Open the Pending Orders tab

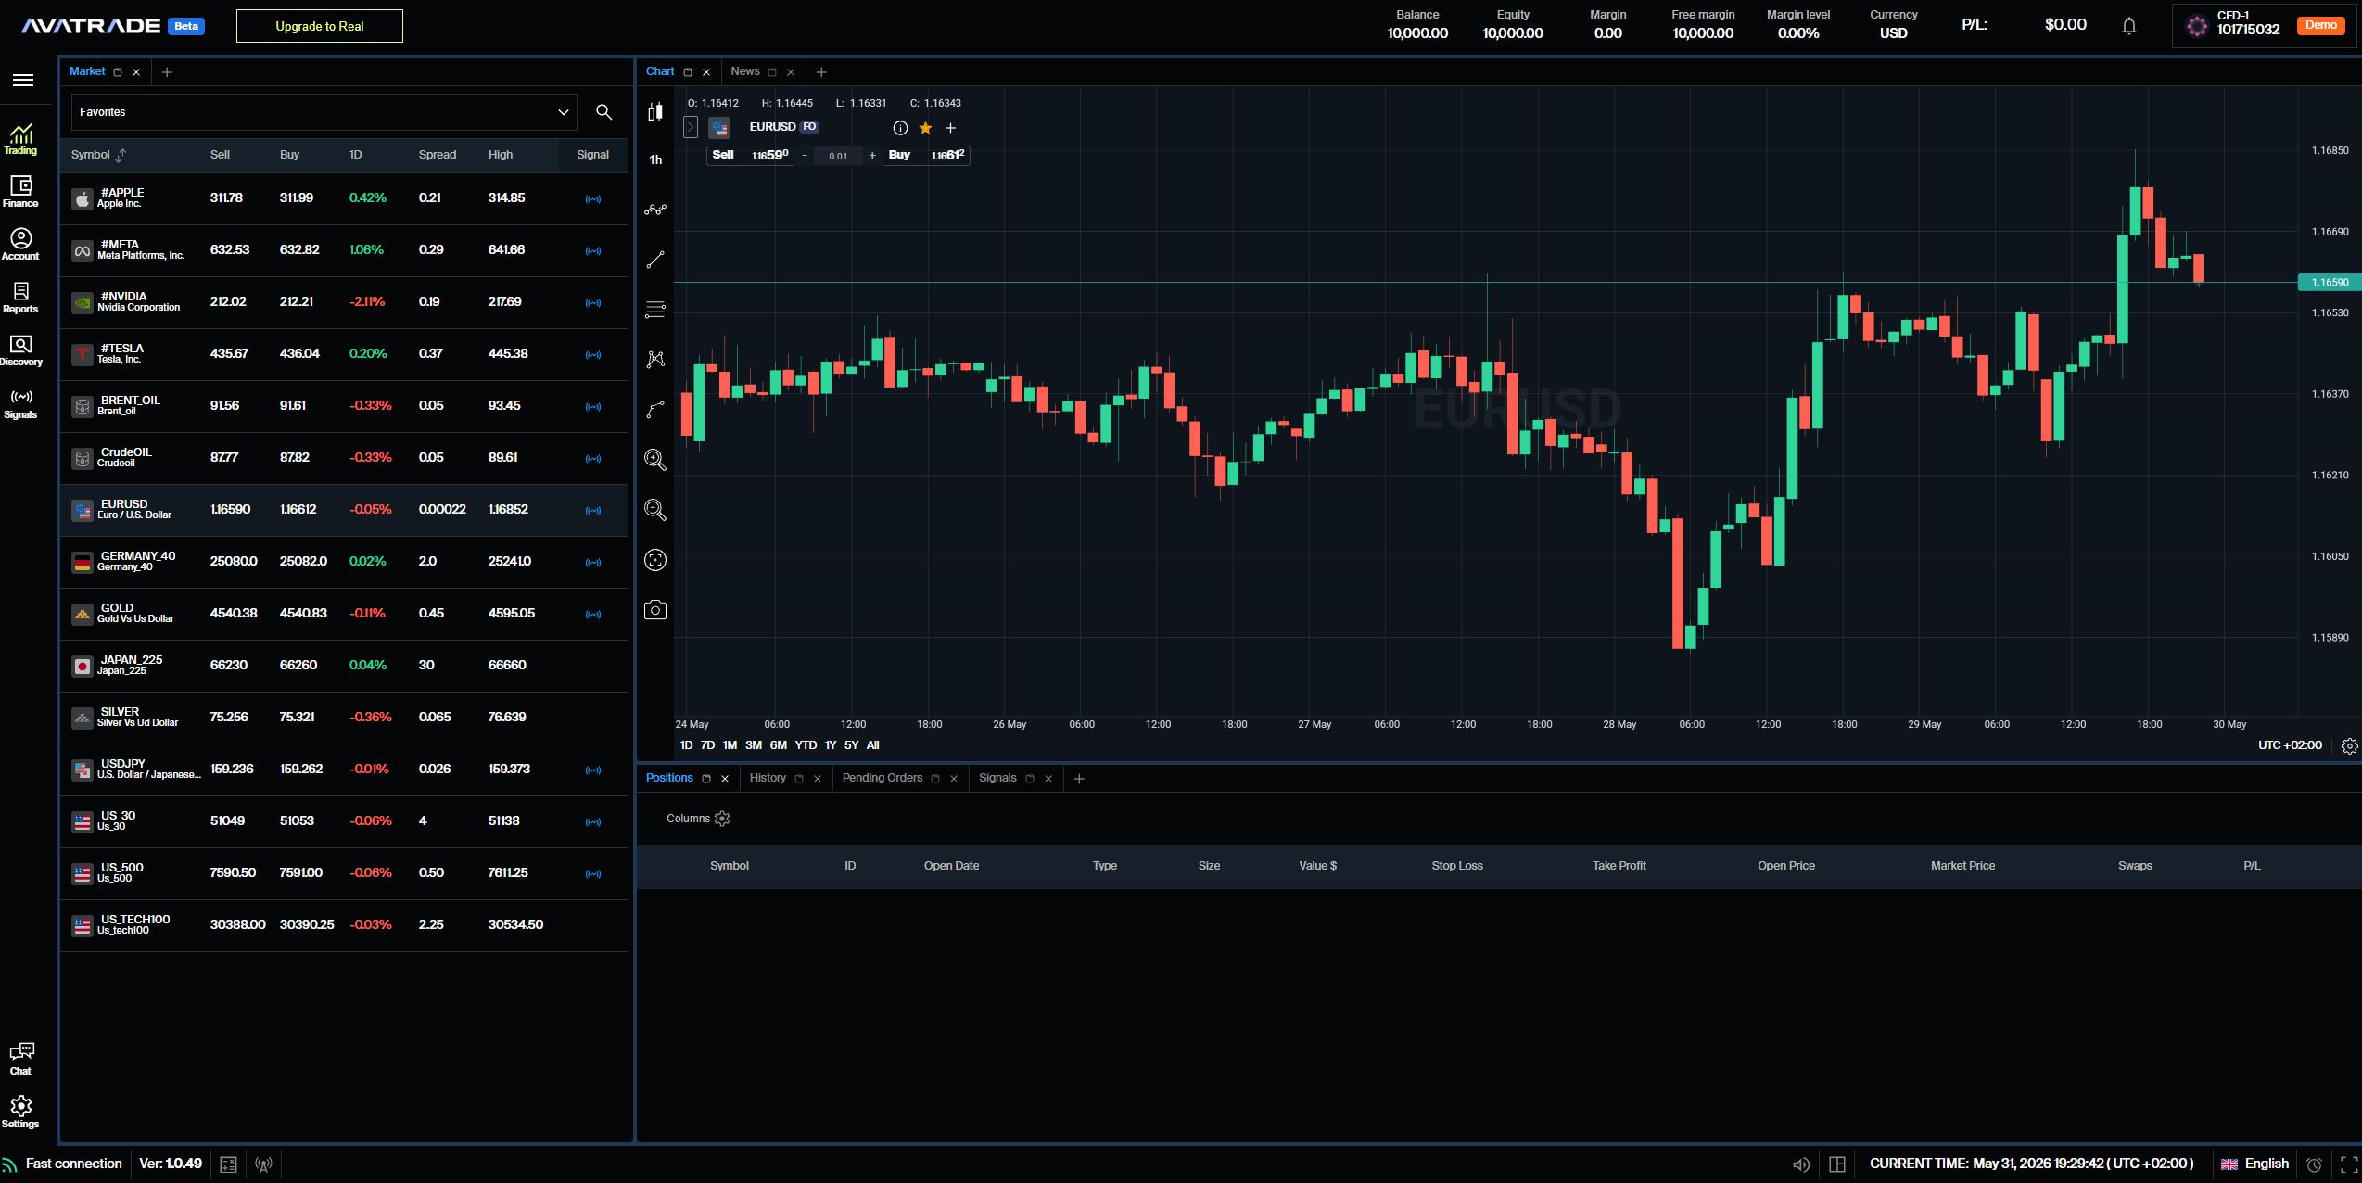click(x=883, y=778)
